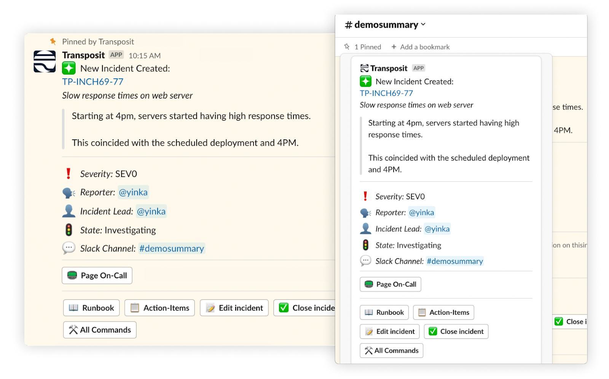The width and height of the screenshot is (609, 379).
Task: Click the red exclamation severity icon in popup
Action: (x=365, y=196)
